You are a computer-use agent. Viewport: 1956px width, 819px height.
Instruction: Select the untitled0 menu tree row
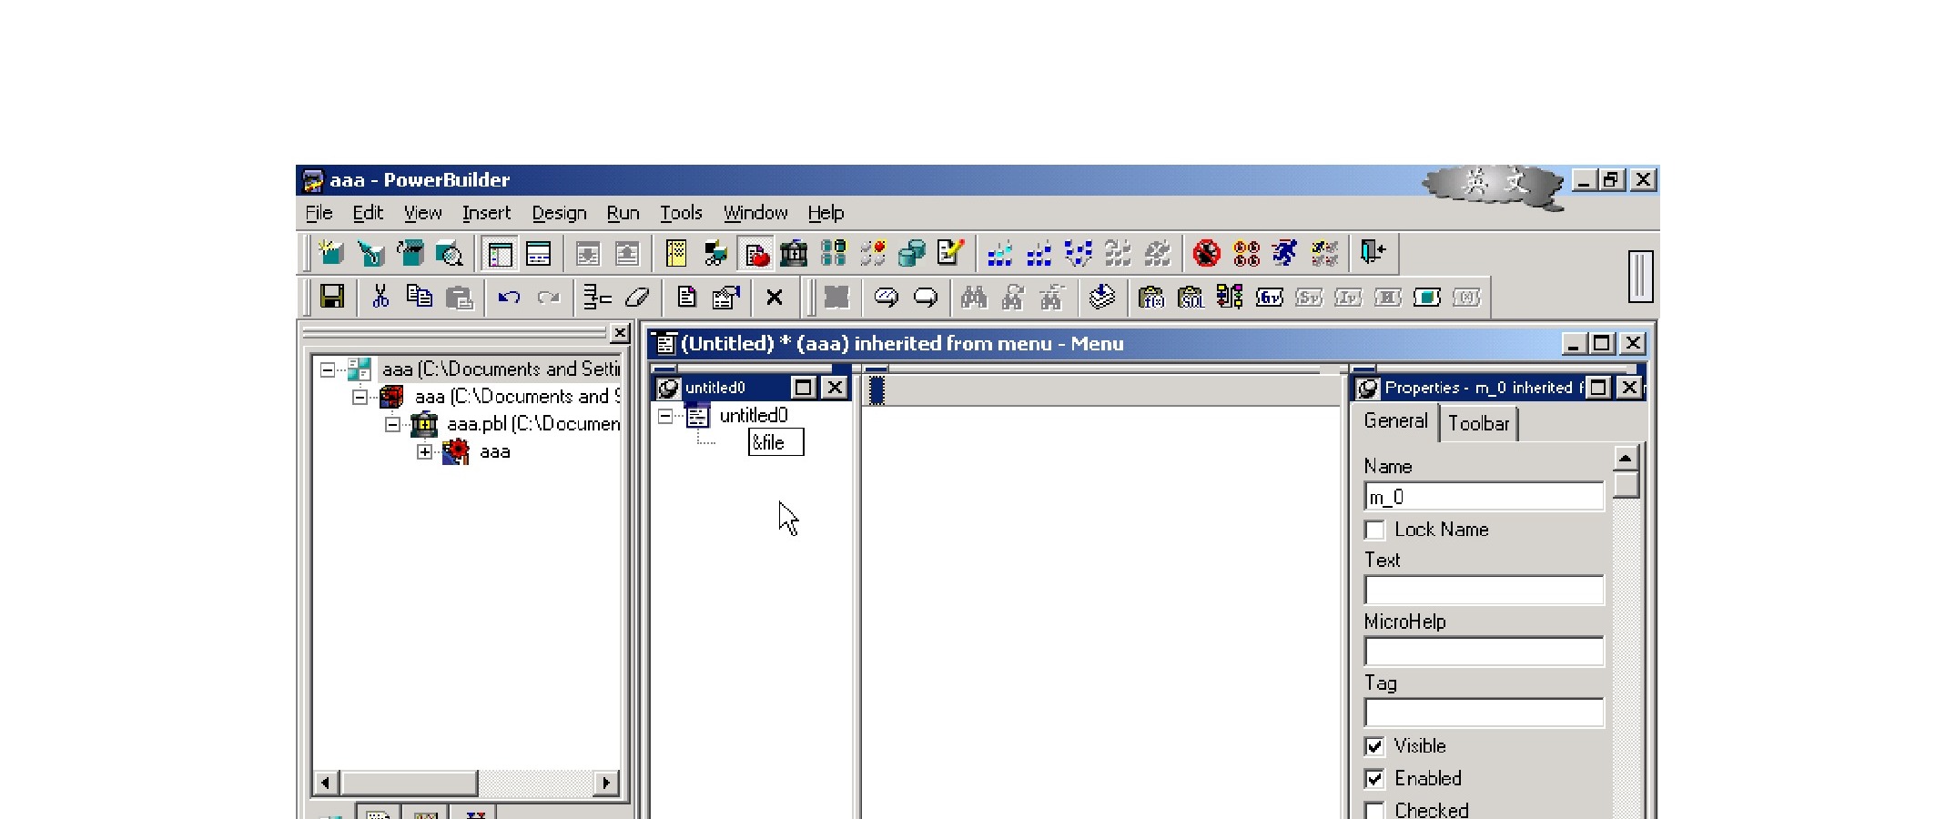point(737,416)
